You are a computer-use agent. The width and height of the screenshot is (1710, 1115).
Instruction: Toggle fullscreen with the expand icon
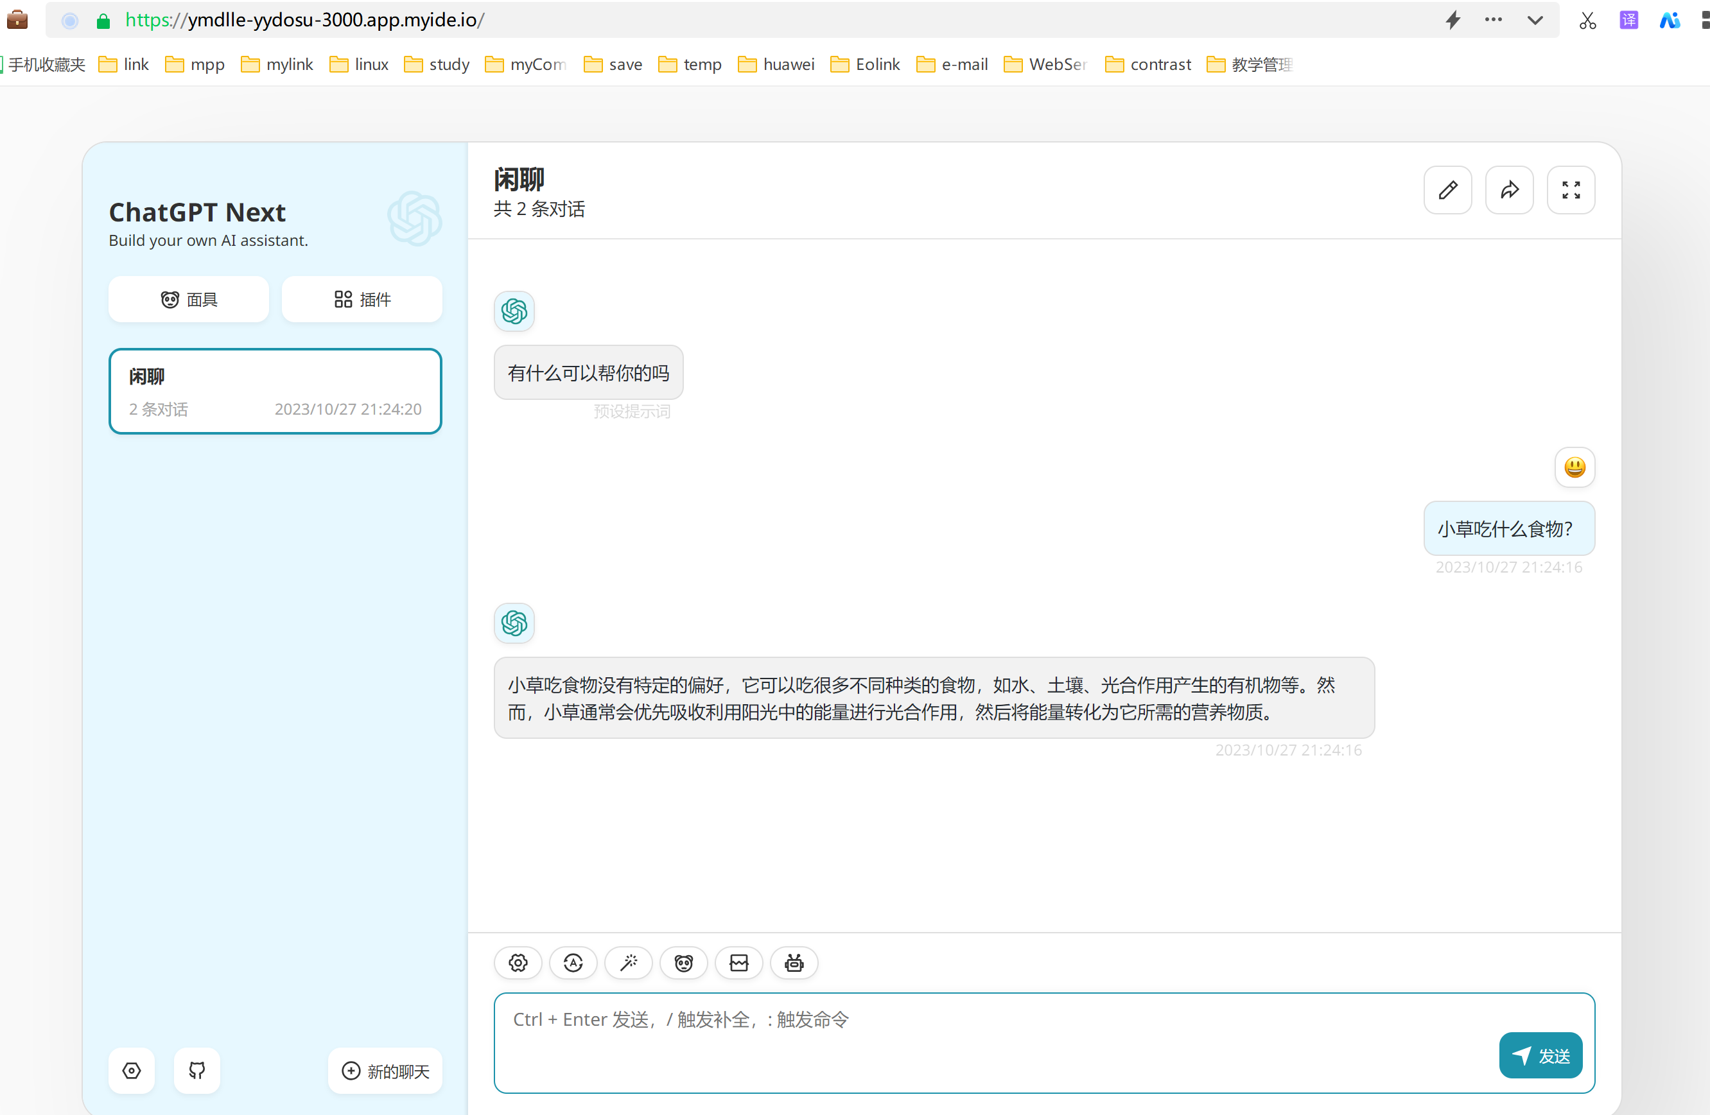tap(1571, 191)
